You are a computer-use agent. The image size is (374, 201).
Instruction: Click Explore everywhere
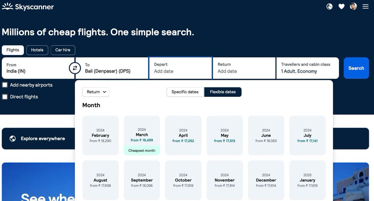pos(43,138)
